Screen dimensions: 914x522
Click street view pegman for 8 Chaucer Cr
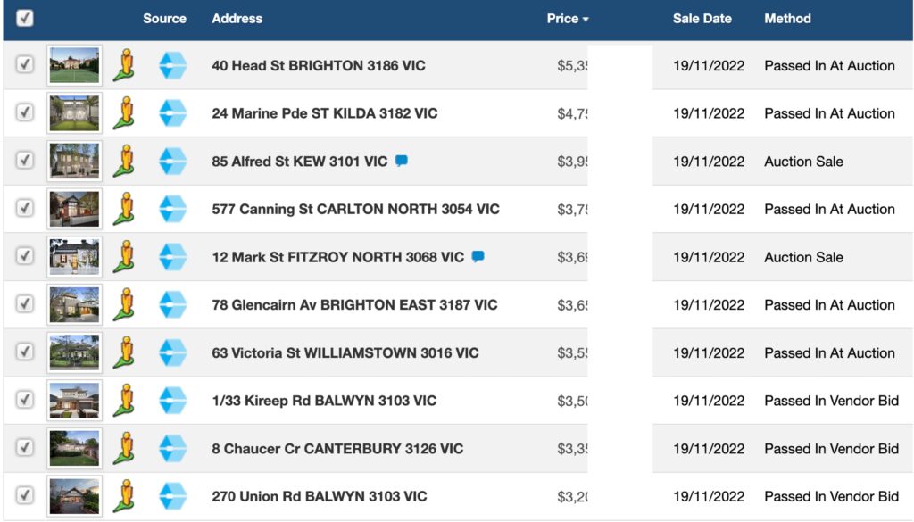tap(124, 448)
